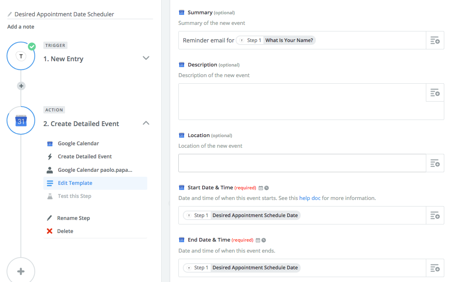Click the plus icon below the New Entry trigger
The width and height of the screenshot is (450, 282).
21,86
